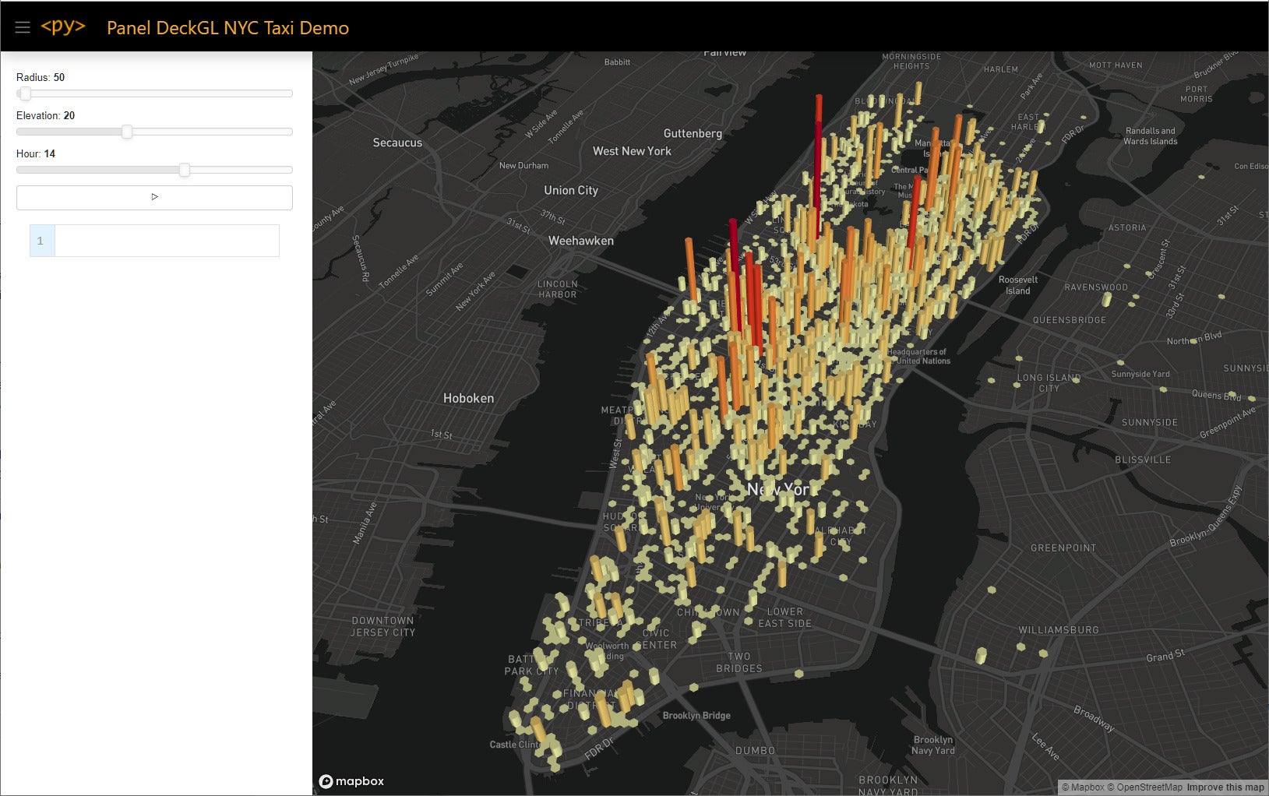This screenshot has height=796, width=1269.
Task: Click the Greenpoint map label
Action: 1063,548
